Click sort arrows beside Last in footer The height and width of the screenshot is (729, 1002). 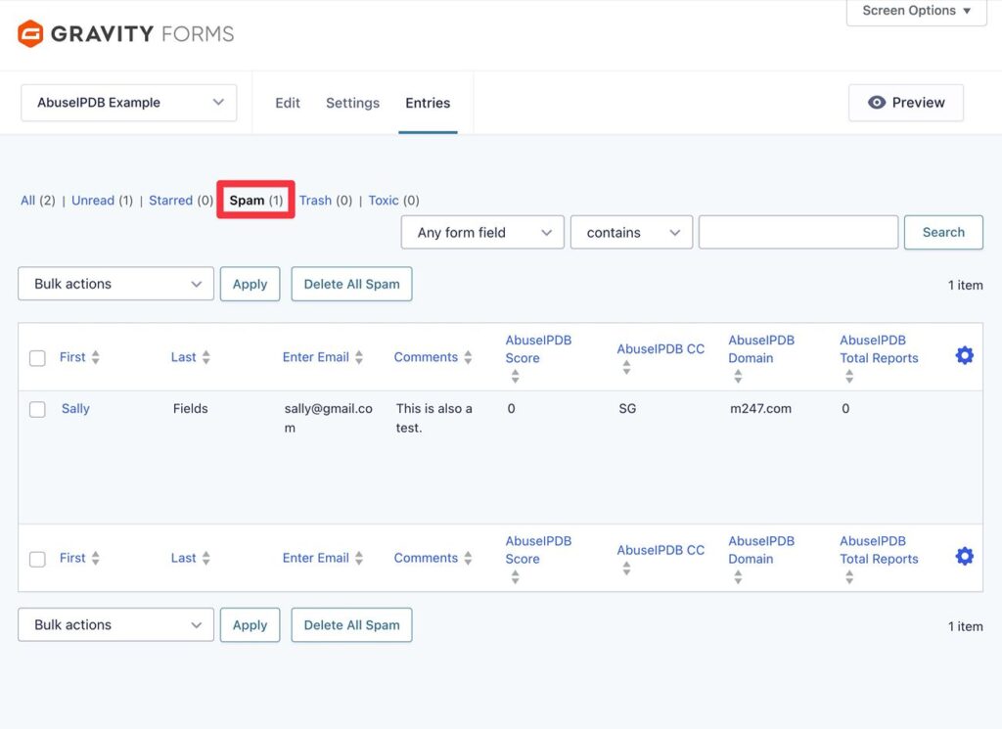coord(205,558)
